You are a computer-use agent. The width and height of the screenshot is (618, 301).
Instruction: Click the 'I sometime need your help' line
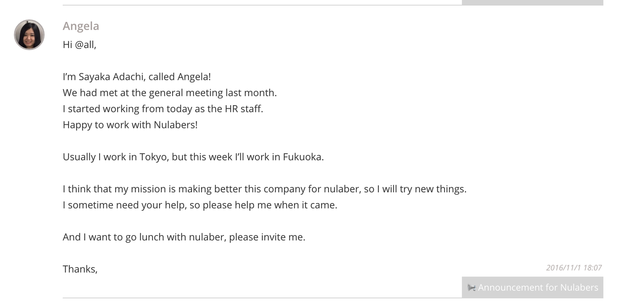(200, 205)
